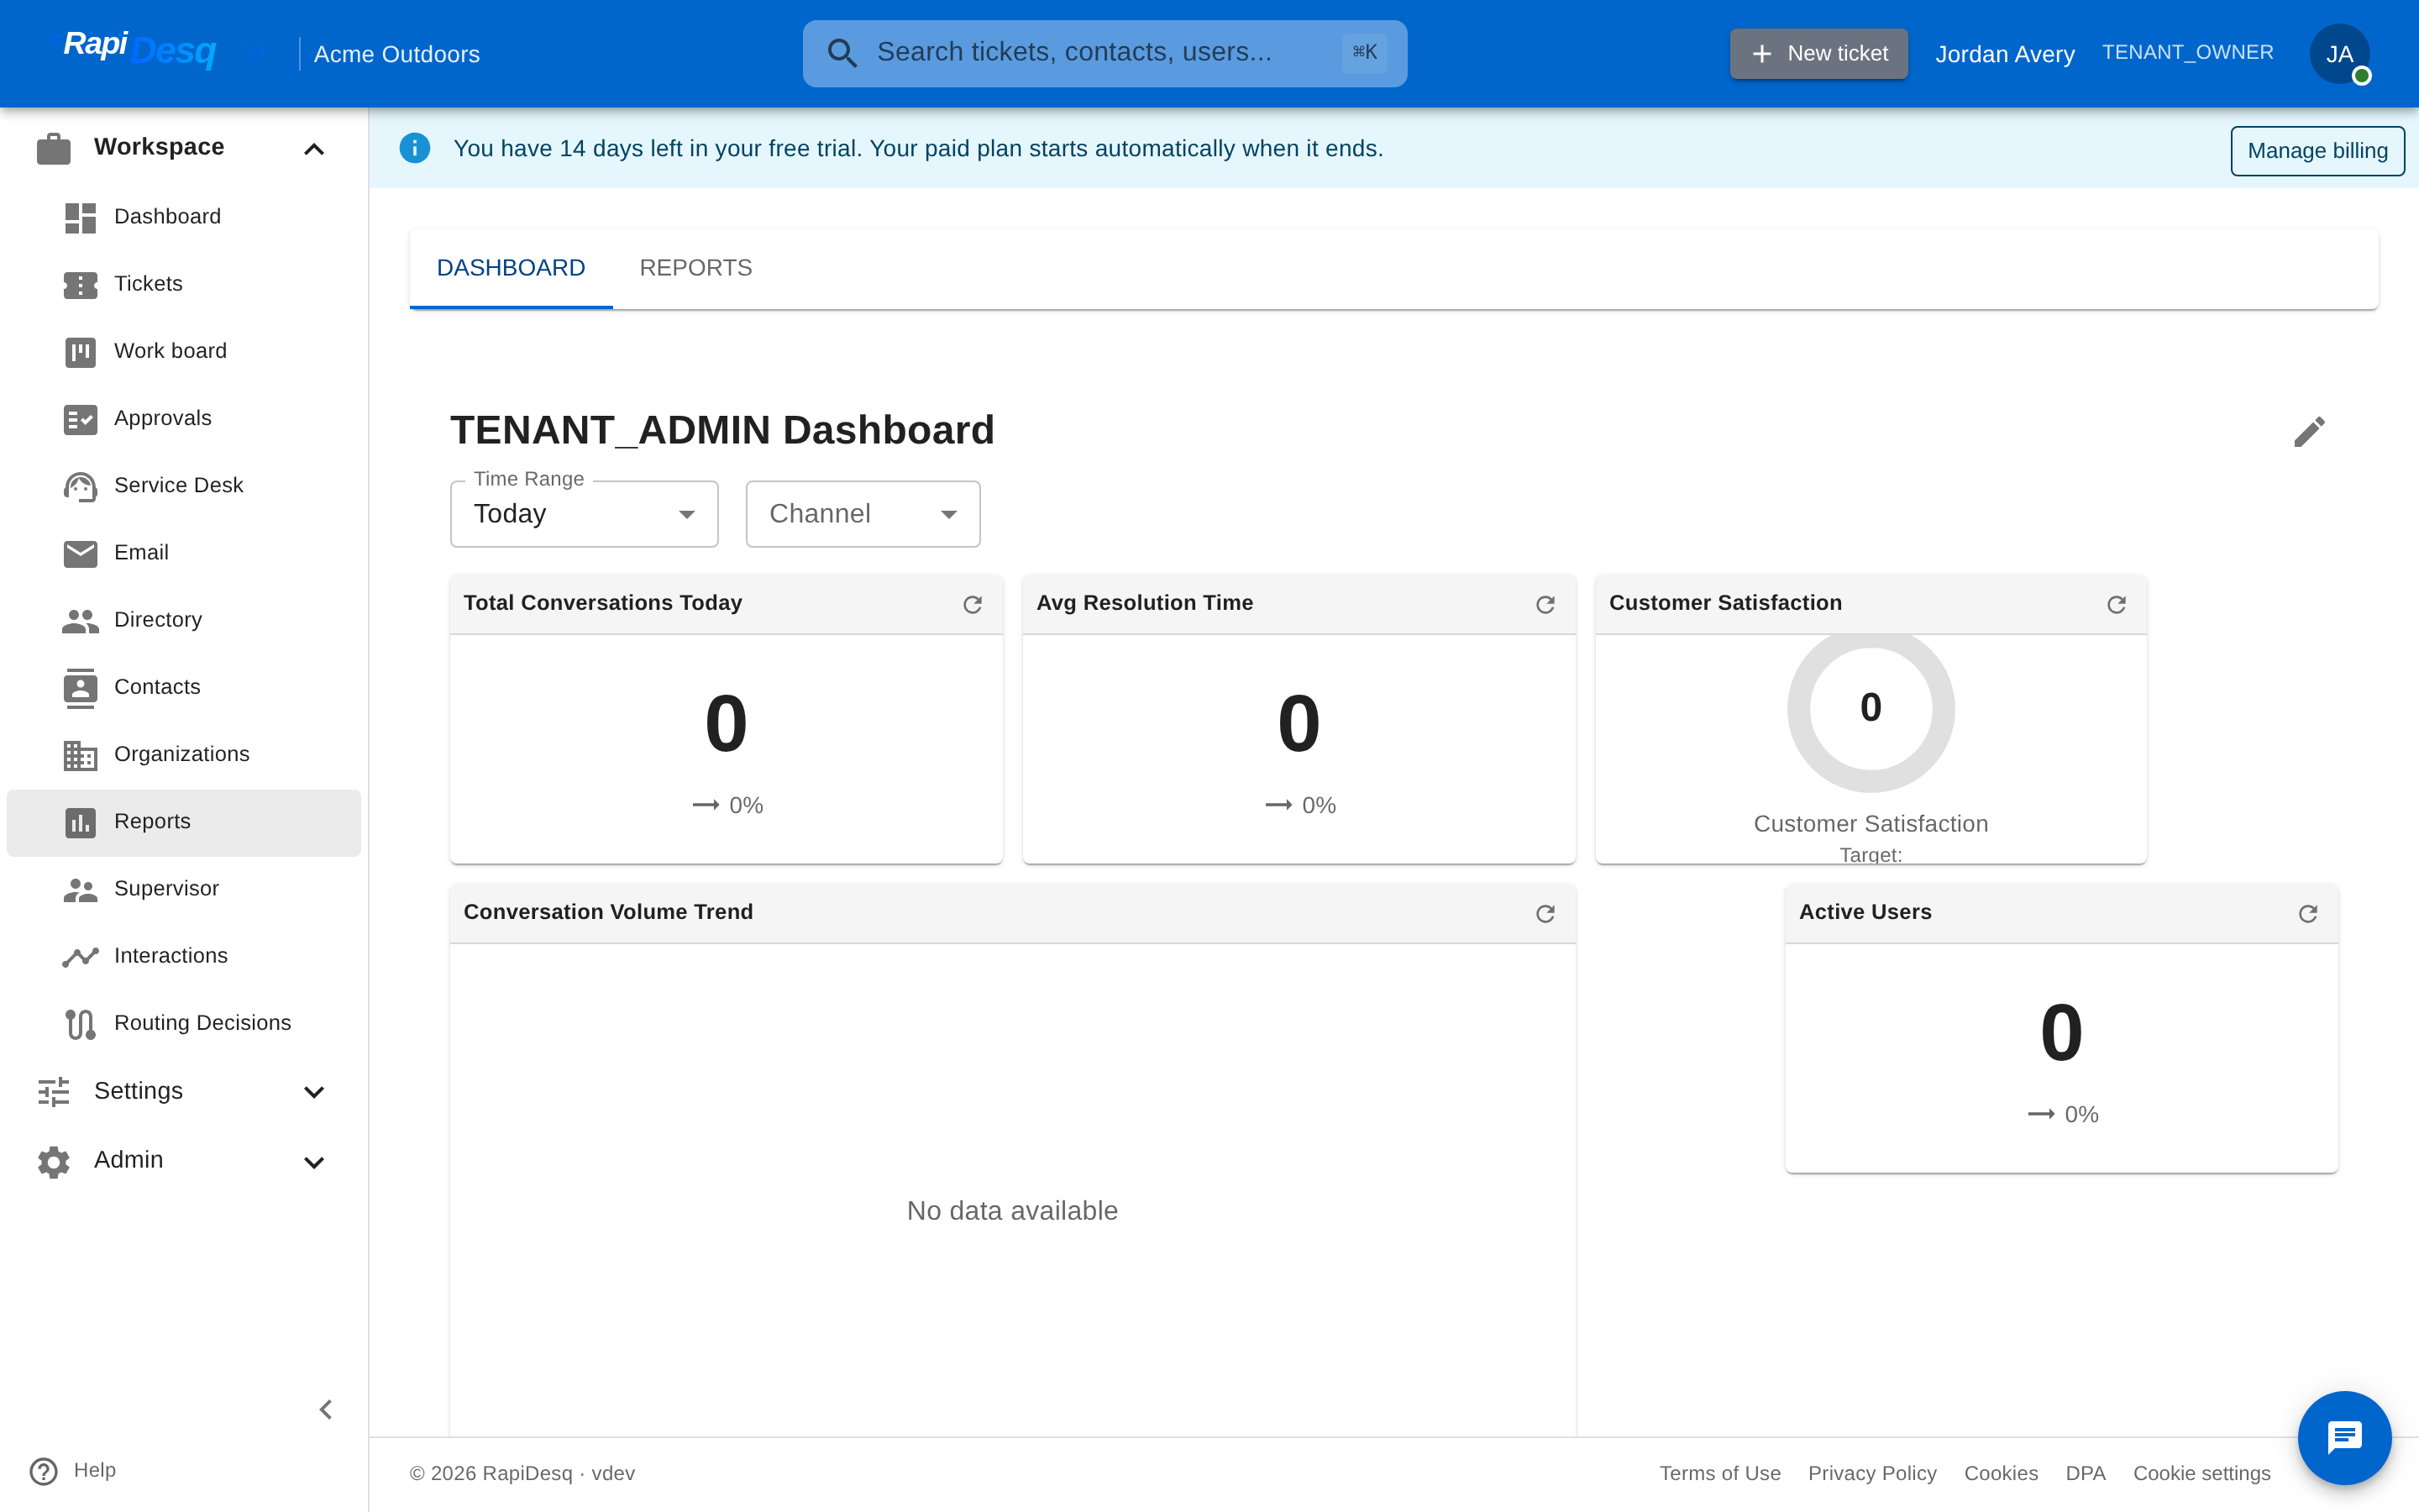Refresh the Avg Resolution Time widget

[x=1545, y=604]
